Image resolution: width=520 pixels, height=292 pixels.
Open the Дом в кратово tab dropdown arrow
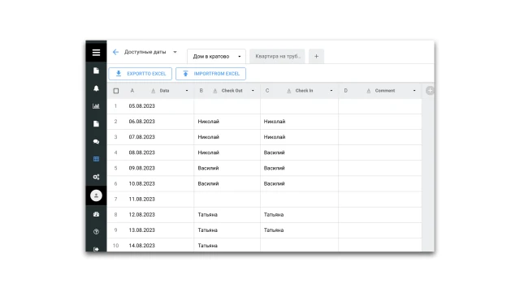[240, 57]
